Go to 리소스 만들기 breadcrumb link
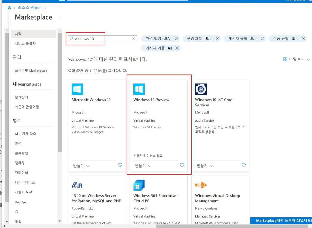 pos(30,8)
